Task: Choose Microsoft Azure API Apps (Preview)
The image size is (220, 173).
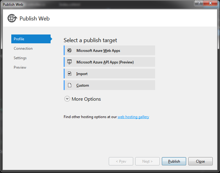Action: pos(109,62)
